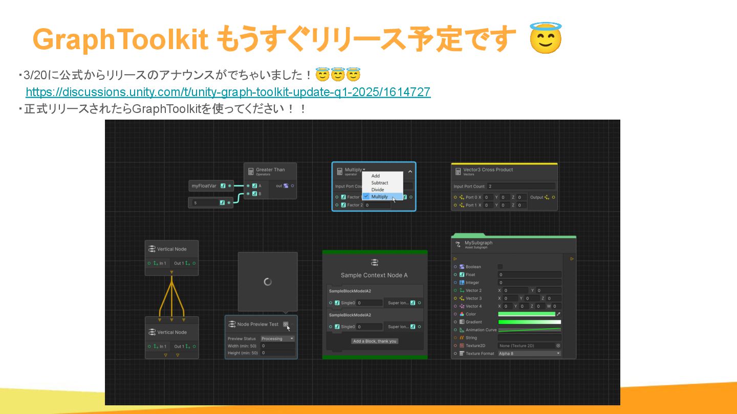Open Texture2D object picker circle
This screenshot has height=414, width=737.
tap(558, 346)
